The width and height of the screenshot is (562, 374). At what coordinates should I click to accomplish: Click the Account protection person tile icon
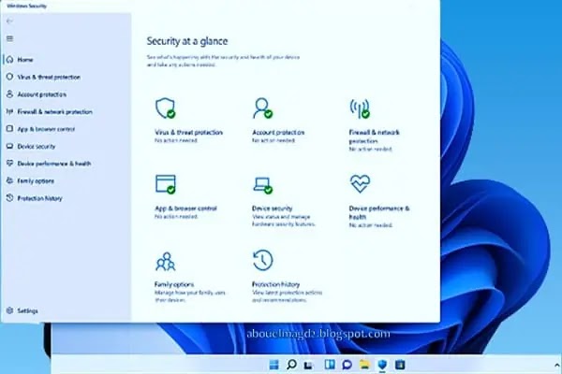[262, 108]
